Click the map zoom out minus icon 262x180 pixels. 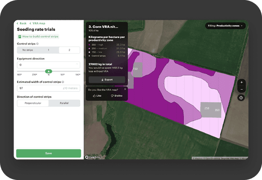pyautogui.click(x=242, y=90)
